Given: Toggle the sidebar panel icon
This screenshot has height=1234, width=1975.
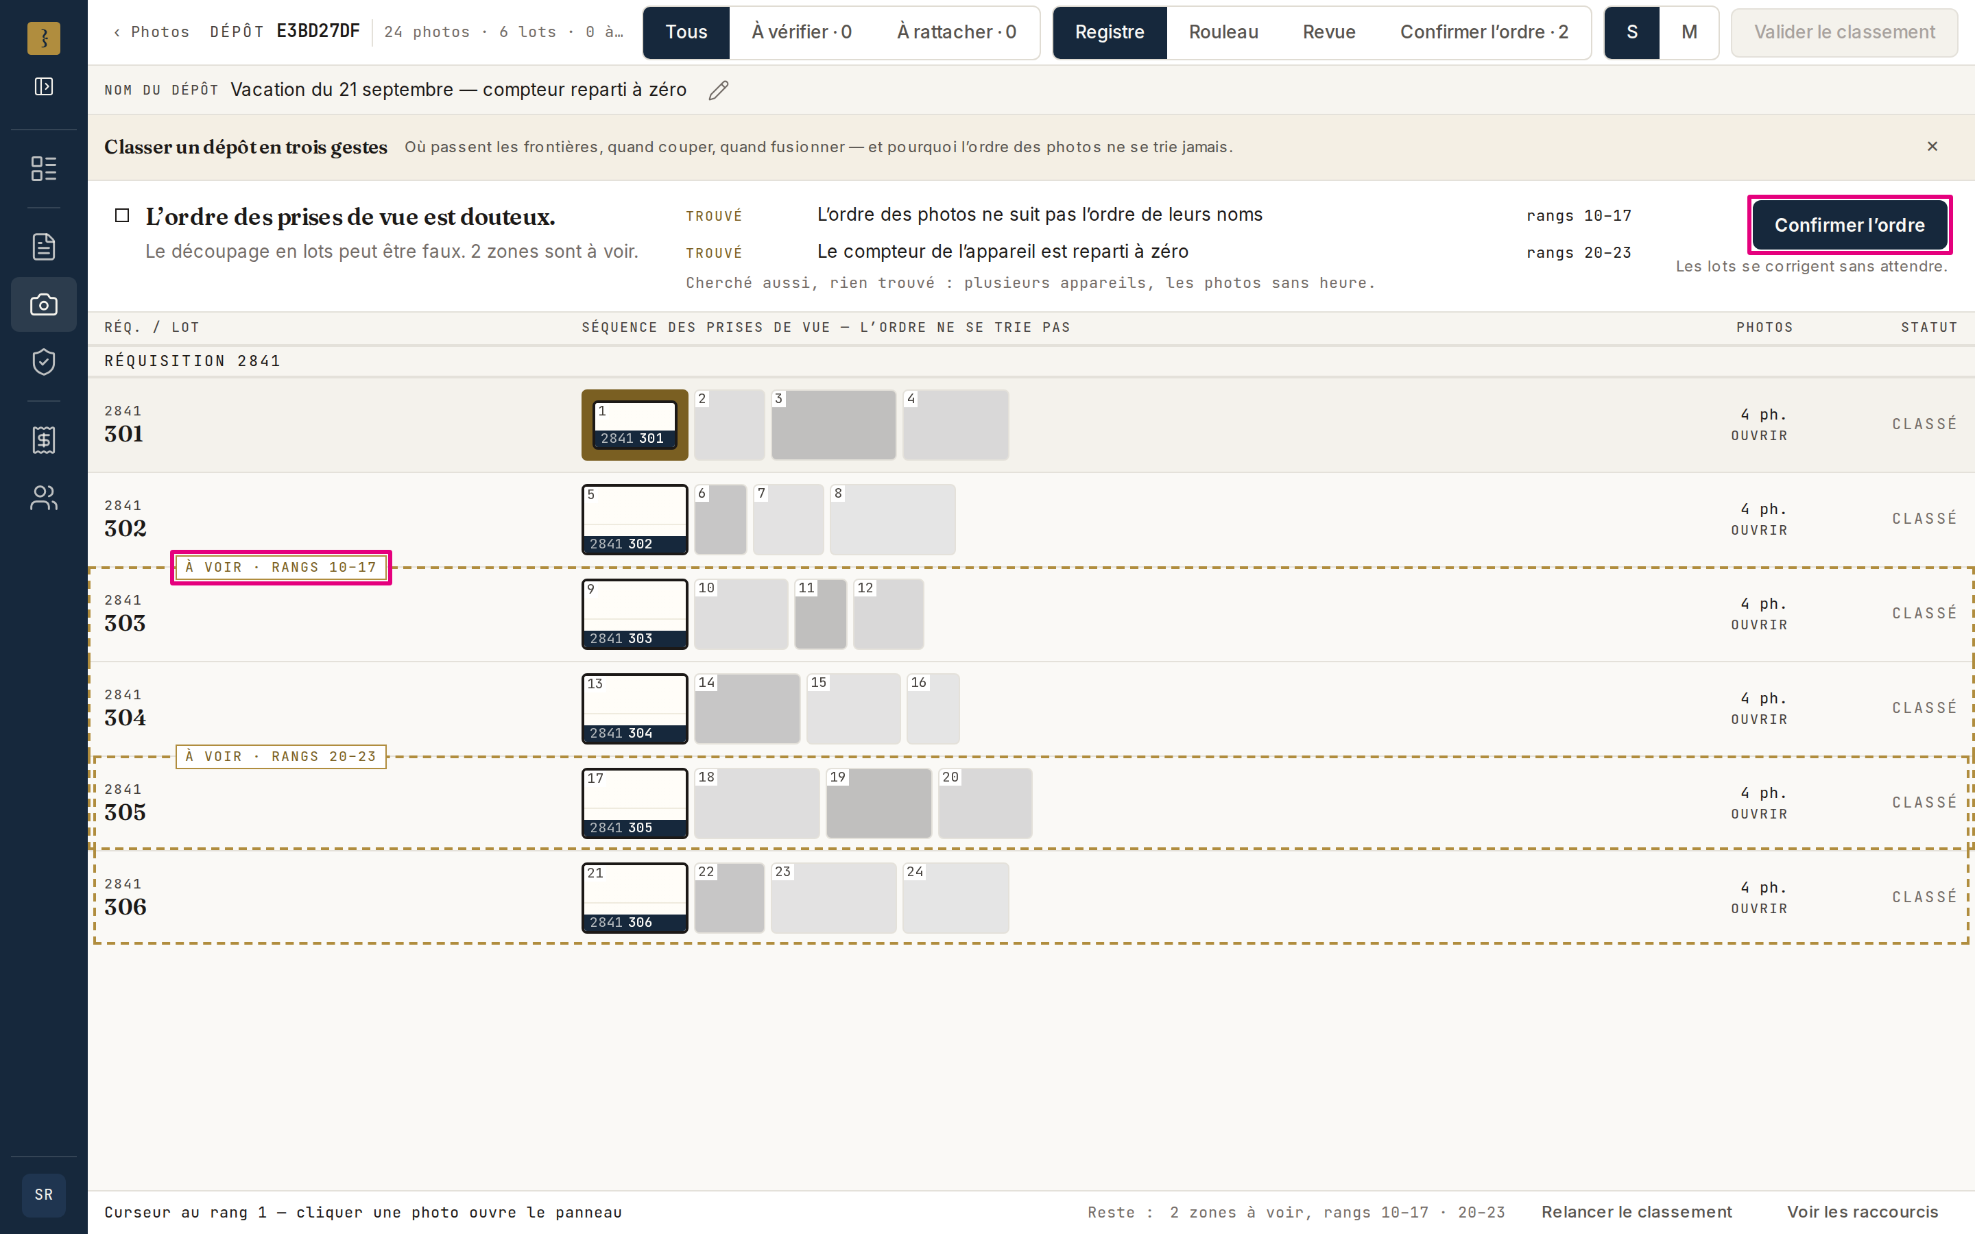Looking at the screenshot, I should (x=44, y=86).
